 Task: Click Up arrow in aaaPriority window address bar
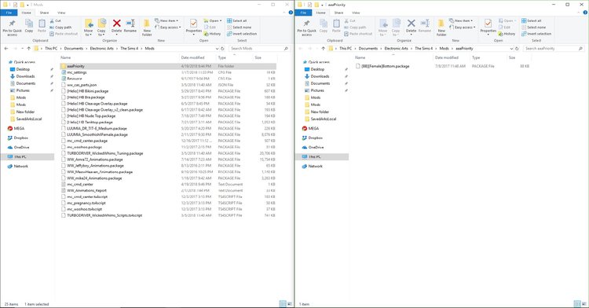click(x=323, y=49)
